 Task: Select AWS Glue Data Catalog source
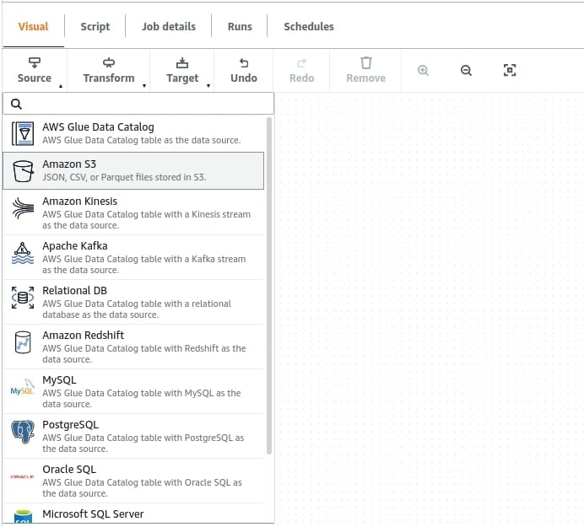(133, 133)
